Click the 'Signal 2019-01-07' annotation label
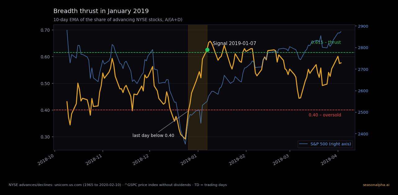 click(235, 43)
